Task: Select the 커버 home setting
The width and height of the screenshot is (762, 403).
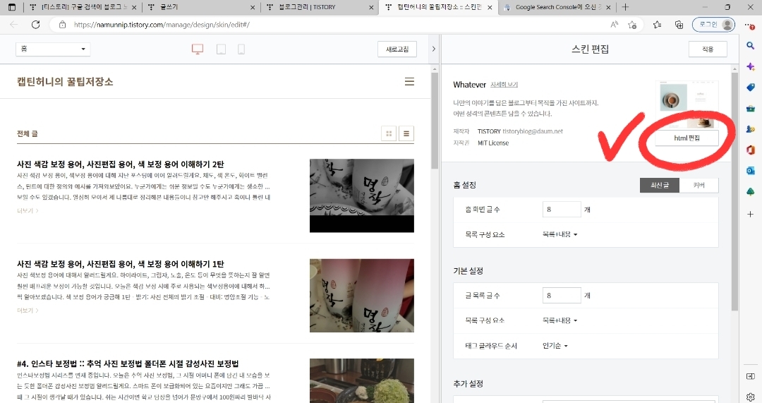Action: click(x=698, y=185)
